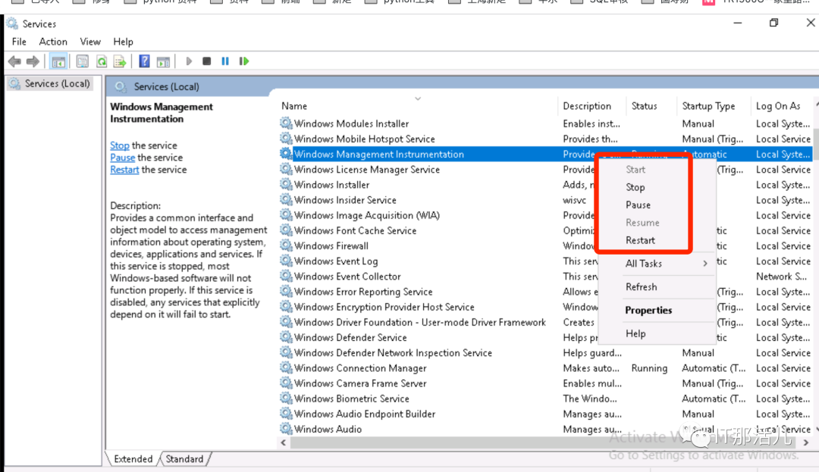The height and width of the screenshot is (472, 819).
Task: Click the Start Service play icon
Action: click(189, 61)
